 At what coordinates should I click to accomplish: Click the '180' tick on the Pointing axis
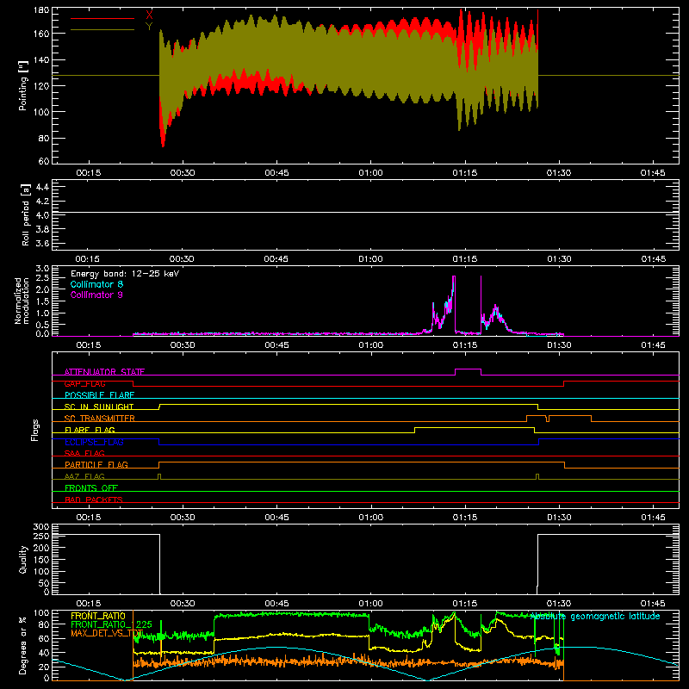[x=41, y=10]
